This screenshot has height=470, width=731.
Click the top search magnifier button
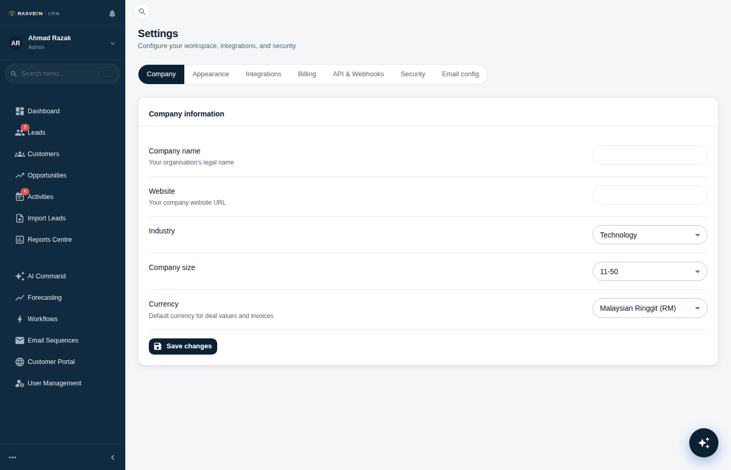point(142,11)
